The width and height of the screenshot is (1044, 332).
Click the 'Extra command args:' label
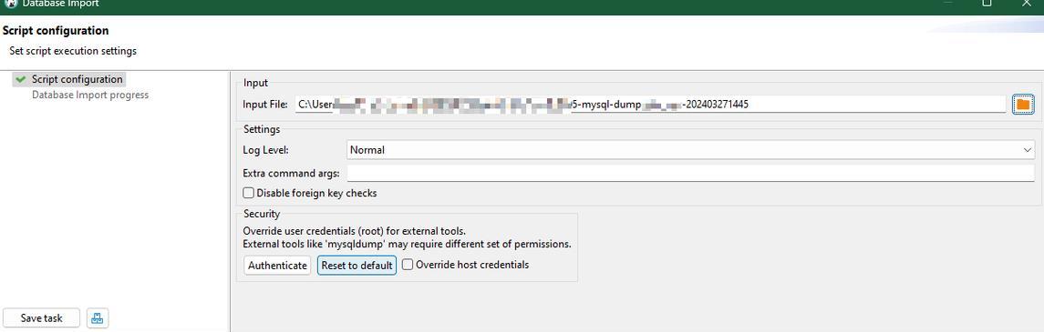(292, 174)
